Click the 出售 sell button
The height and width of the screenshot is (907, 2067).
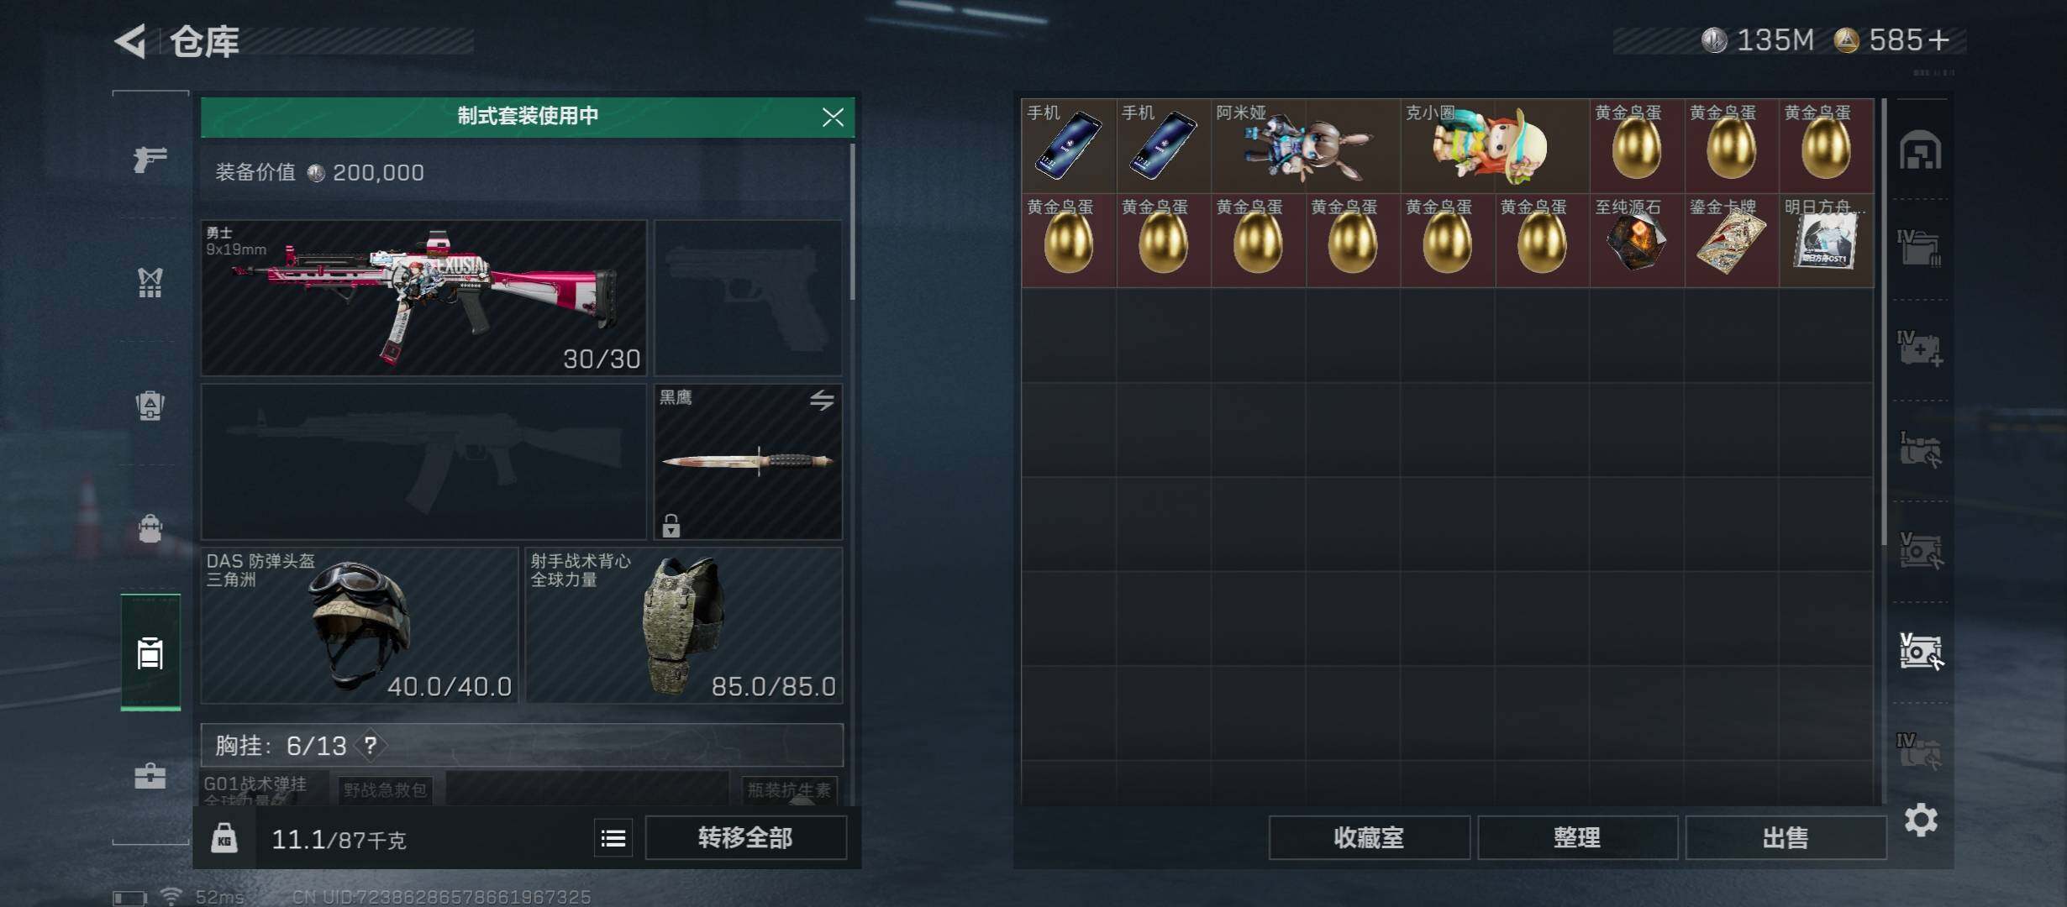pos(1786,838)
